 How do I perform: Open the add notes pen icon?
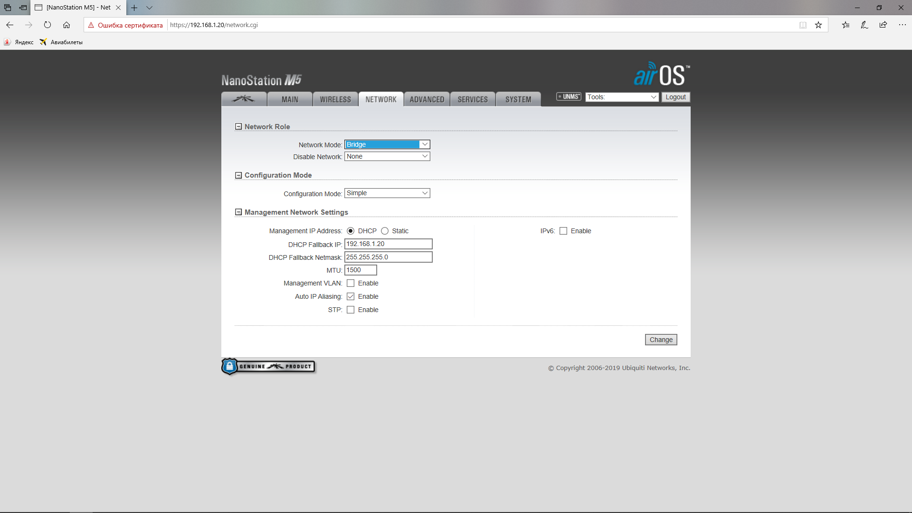pyautogui.click(x=864, y=25)
